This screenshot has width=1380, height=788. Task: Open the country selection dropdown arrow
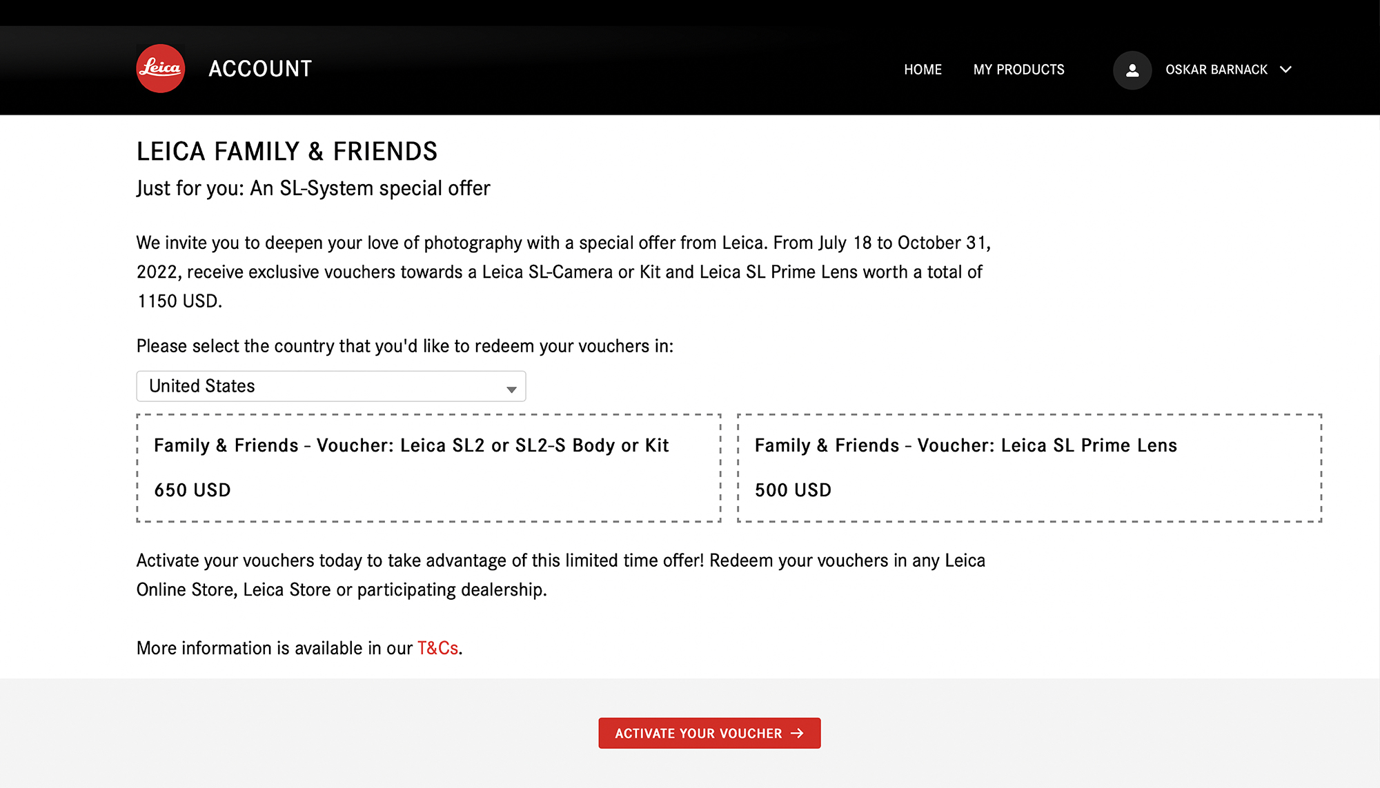tap(511, 390)
